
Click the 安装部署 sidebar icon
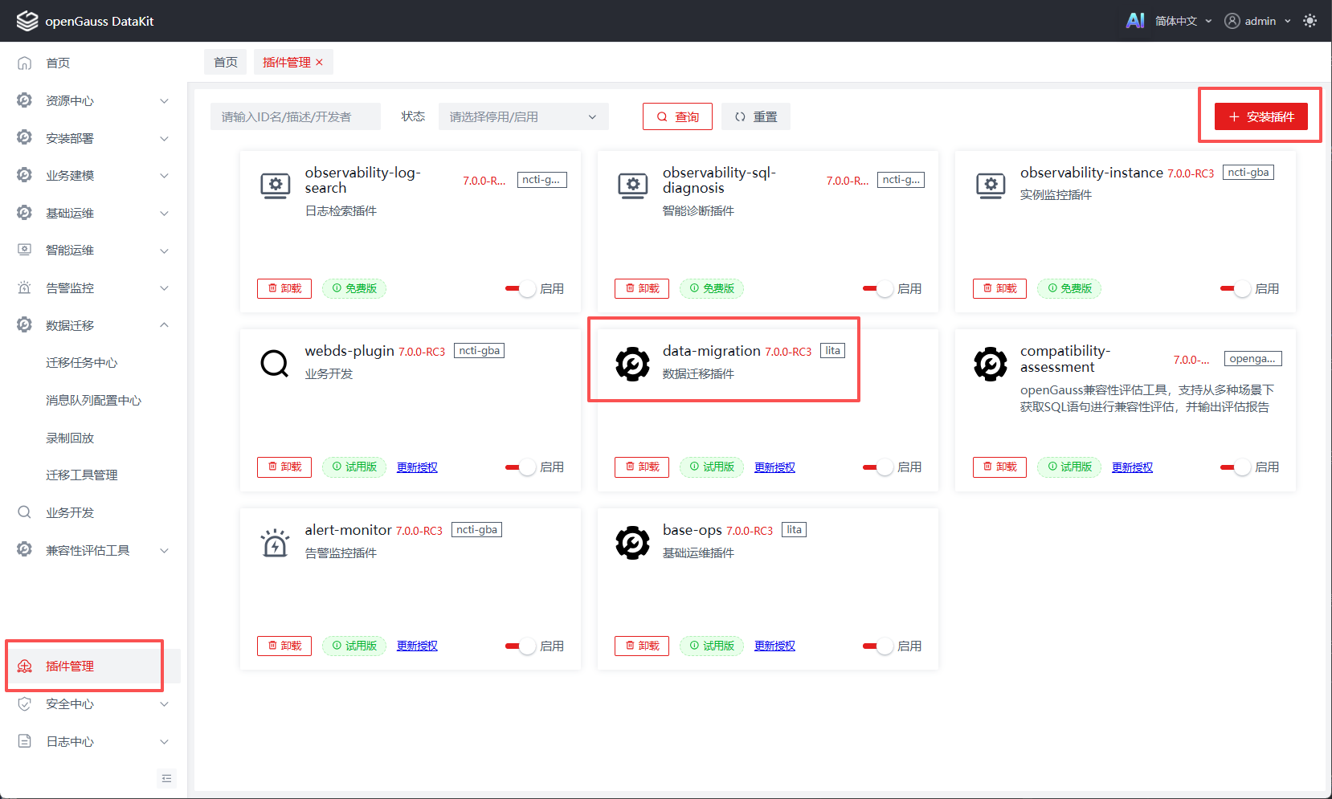coord(25,138)
